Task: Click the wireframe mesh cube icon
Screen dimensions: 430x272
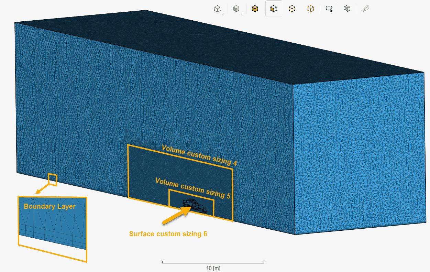Action: pyautogui.click(x=347, y=9)
